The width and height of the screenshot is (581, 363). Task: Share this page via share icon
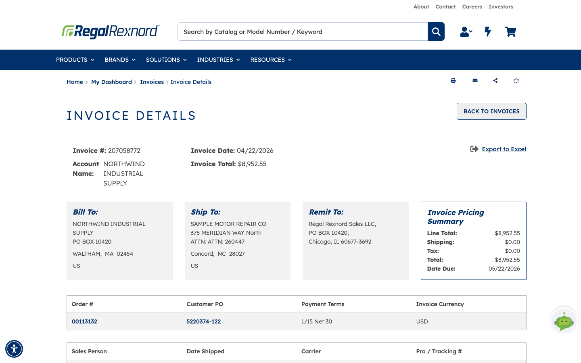pos(495,81)
